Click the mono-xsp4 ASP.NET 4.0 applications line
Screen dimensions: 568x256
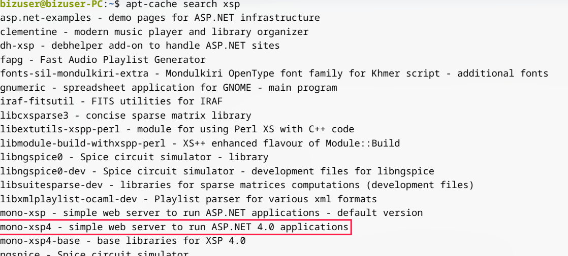coord(174,227)
